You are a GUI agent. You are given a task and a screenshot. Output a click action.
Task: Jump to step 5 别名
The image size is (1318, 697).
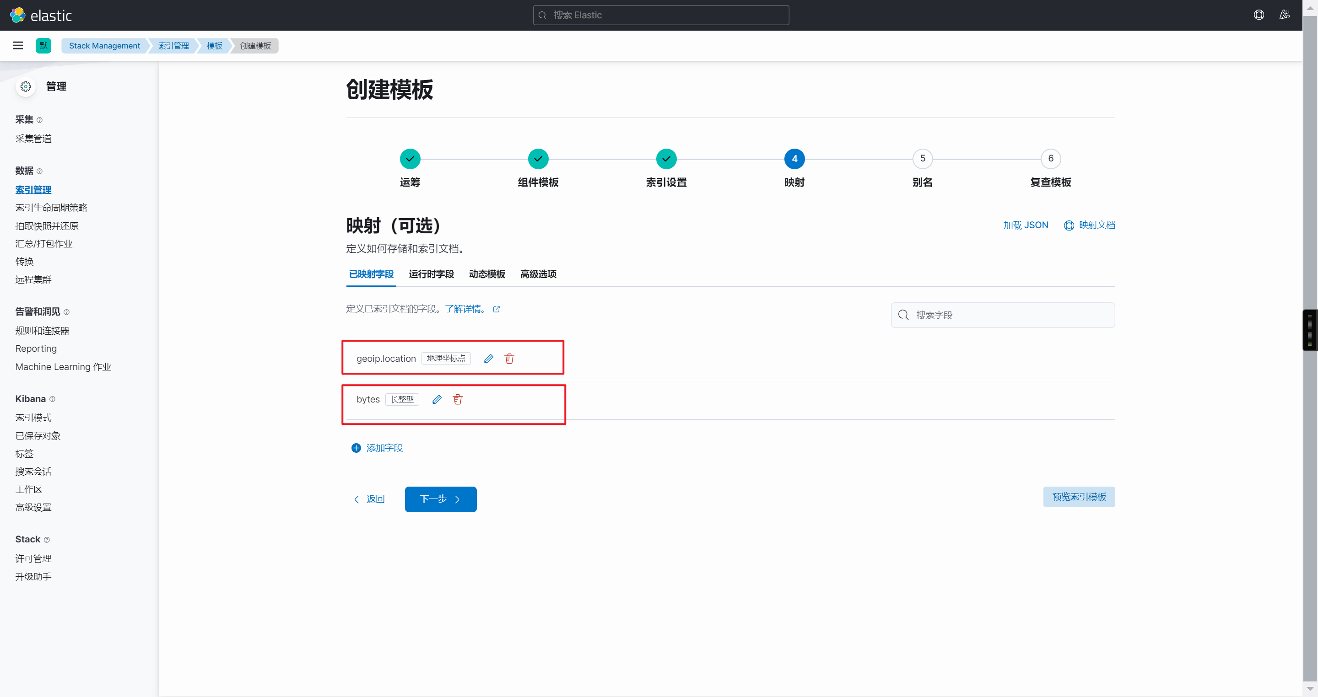[923, 159]
